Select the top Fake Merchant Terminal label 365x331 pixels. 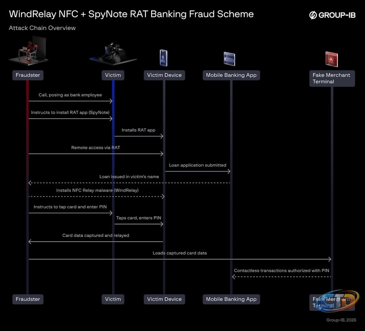click(332, 79)
